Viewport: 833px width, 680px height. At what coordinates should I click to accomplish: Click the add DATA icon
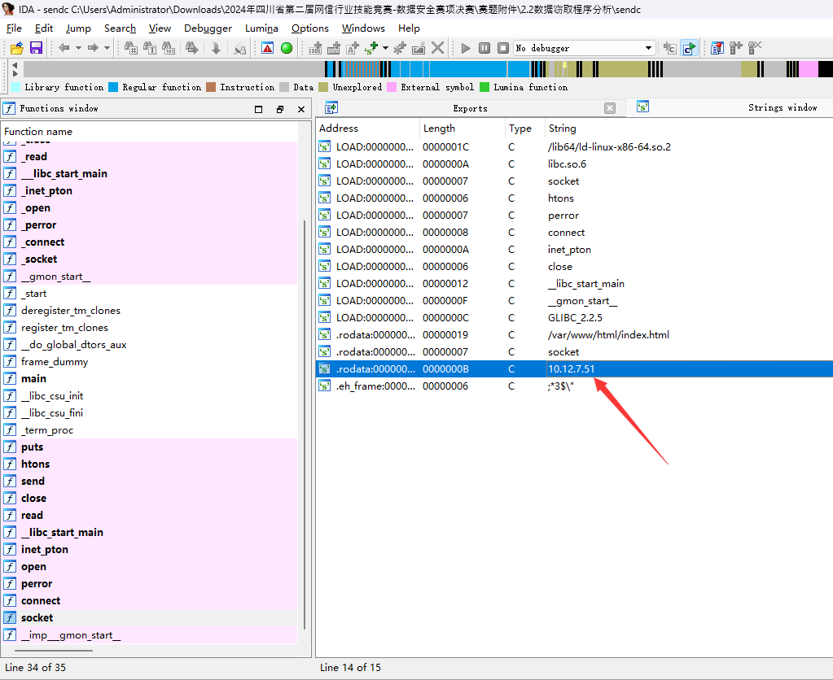point(334,48)
